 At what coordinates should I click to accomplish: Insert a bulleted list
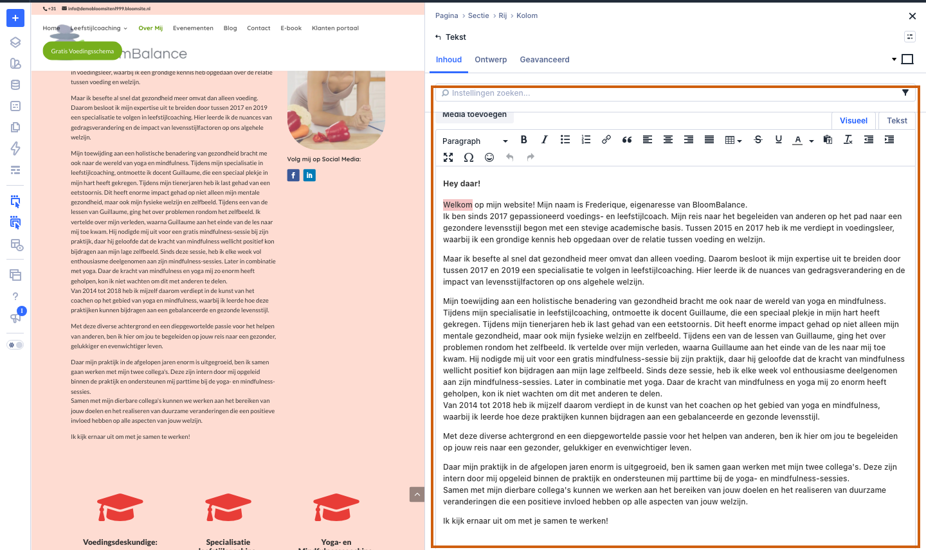(x=565, y=139)
